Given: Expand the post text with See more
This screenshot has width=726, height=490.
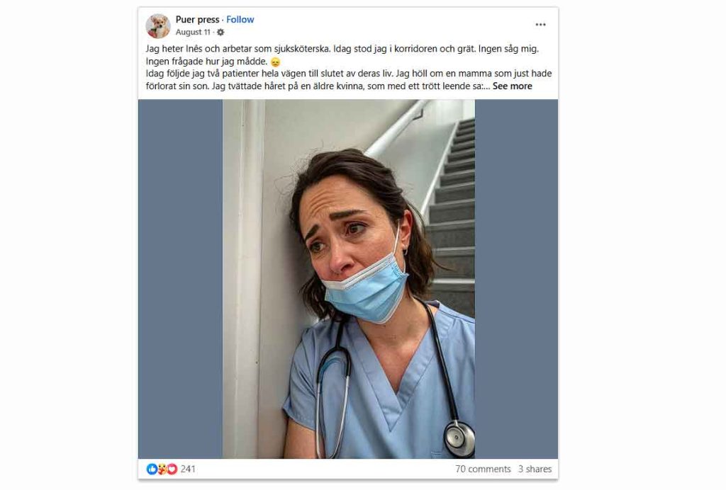Looking at the screenshot, I should [x=512, y=86].
